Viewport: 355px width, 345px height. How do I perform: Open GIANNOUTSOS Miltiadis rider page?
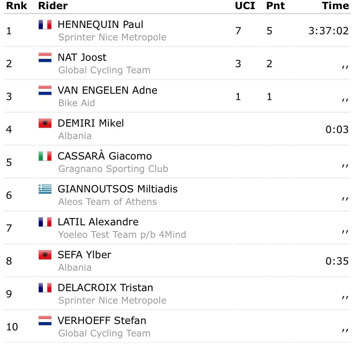[x=118, y=189]
